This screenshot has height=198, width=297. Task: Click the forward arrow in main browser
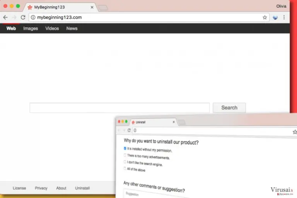[x=14, y=17]
